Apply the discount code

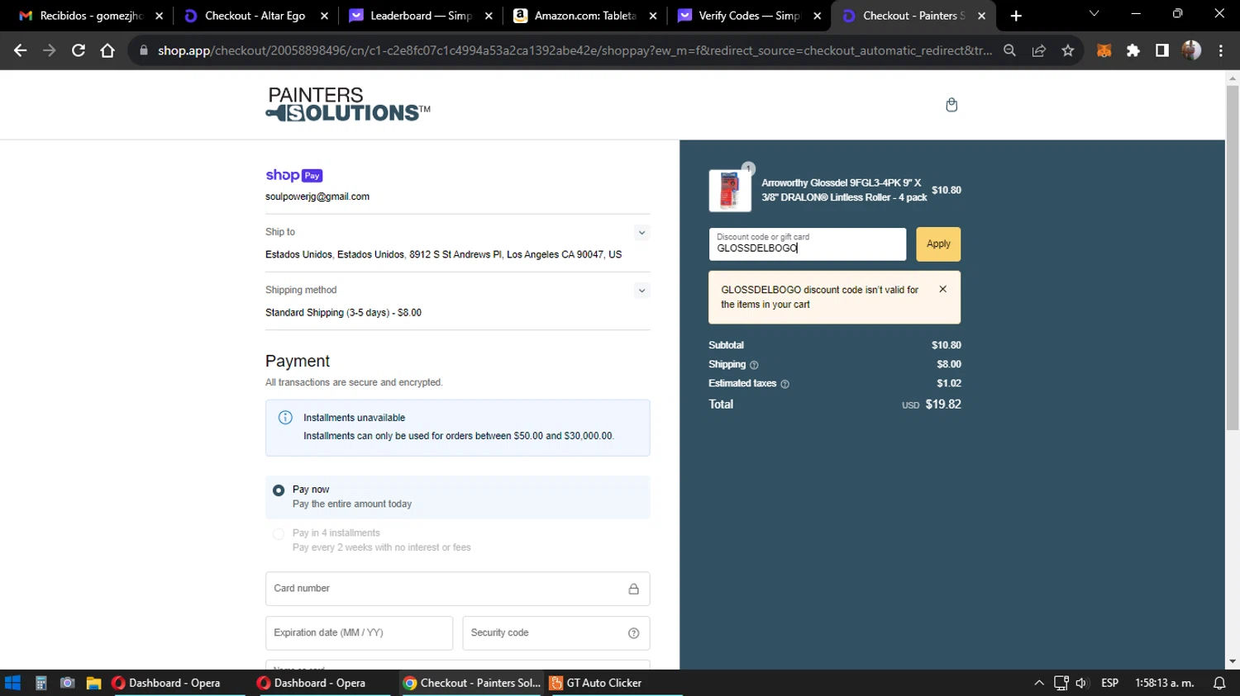pyautogui.click(x=938, y=244)
